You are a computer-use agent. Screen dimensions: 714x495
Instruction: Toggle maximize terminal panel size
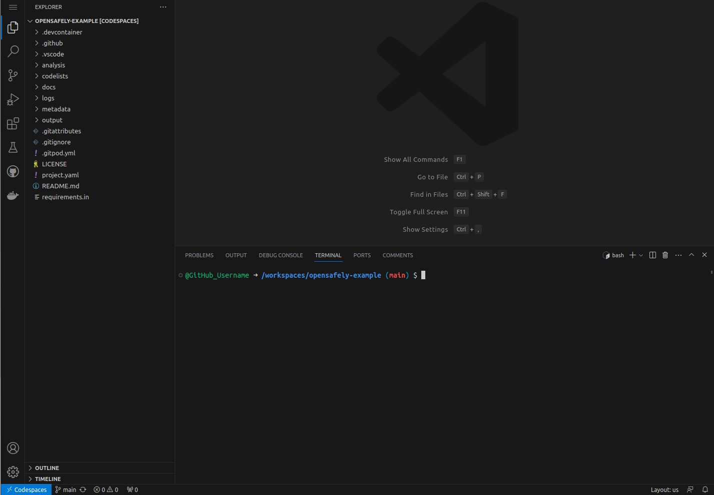[x=691, y=255]
